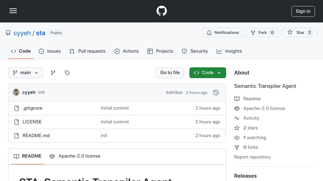The image size is (323, 181).
Task: Expand the green Code dropdown button
Action: pos(208,73)
